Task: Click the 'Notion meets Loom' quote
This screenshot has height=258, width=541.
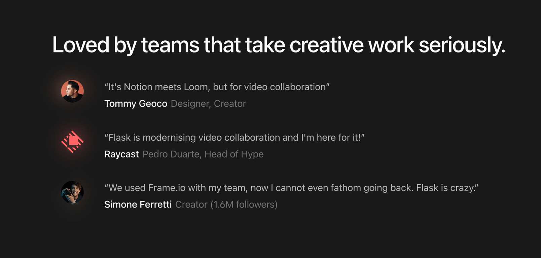Action: point(217,87)
